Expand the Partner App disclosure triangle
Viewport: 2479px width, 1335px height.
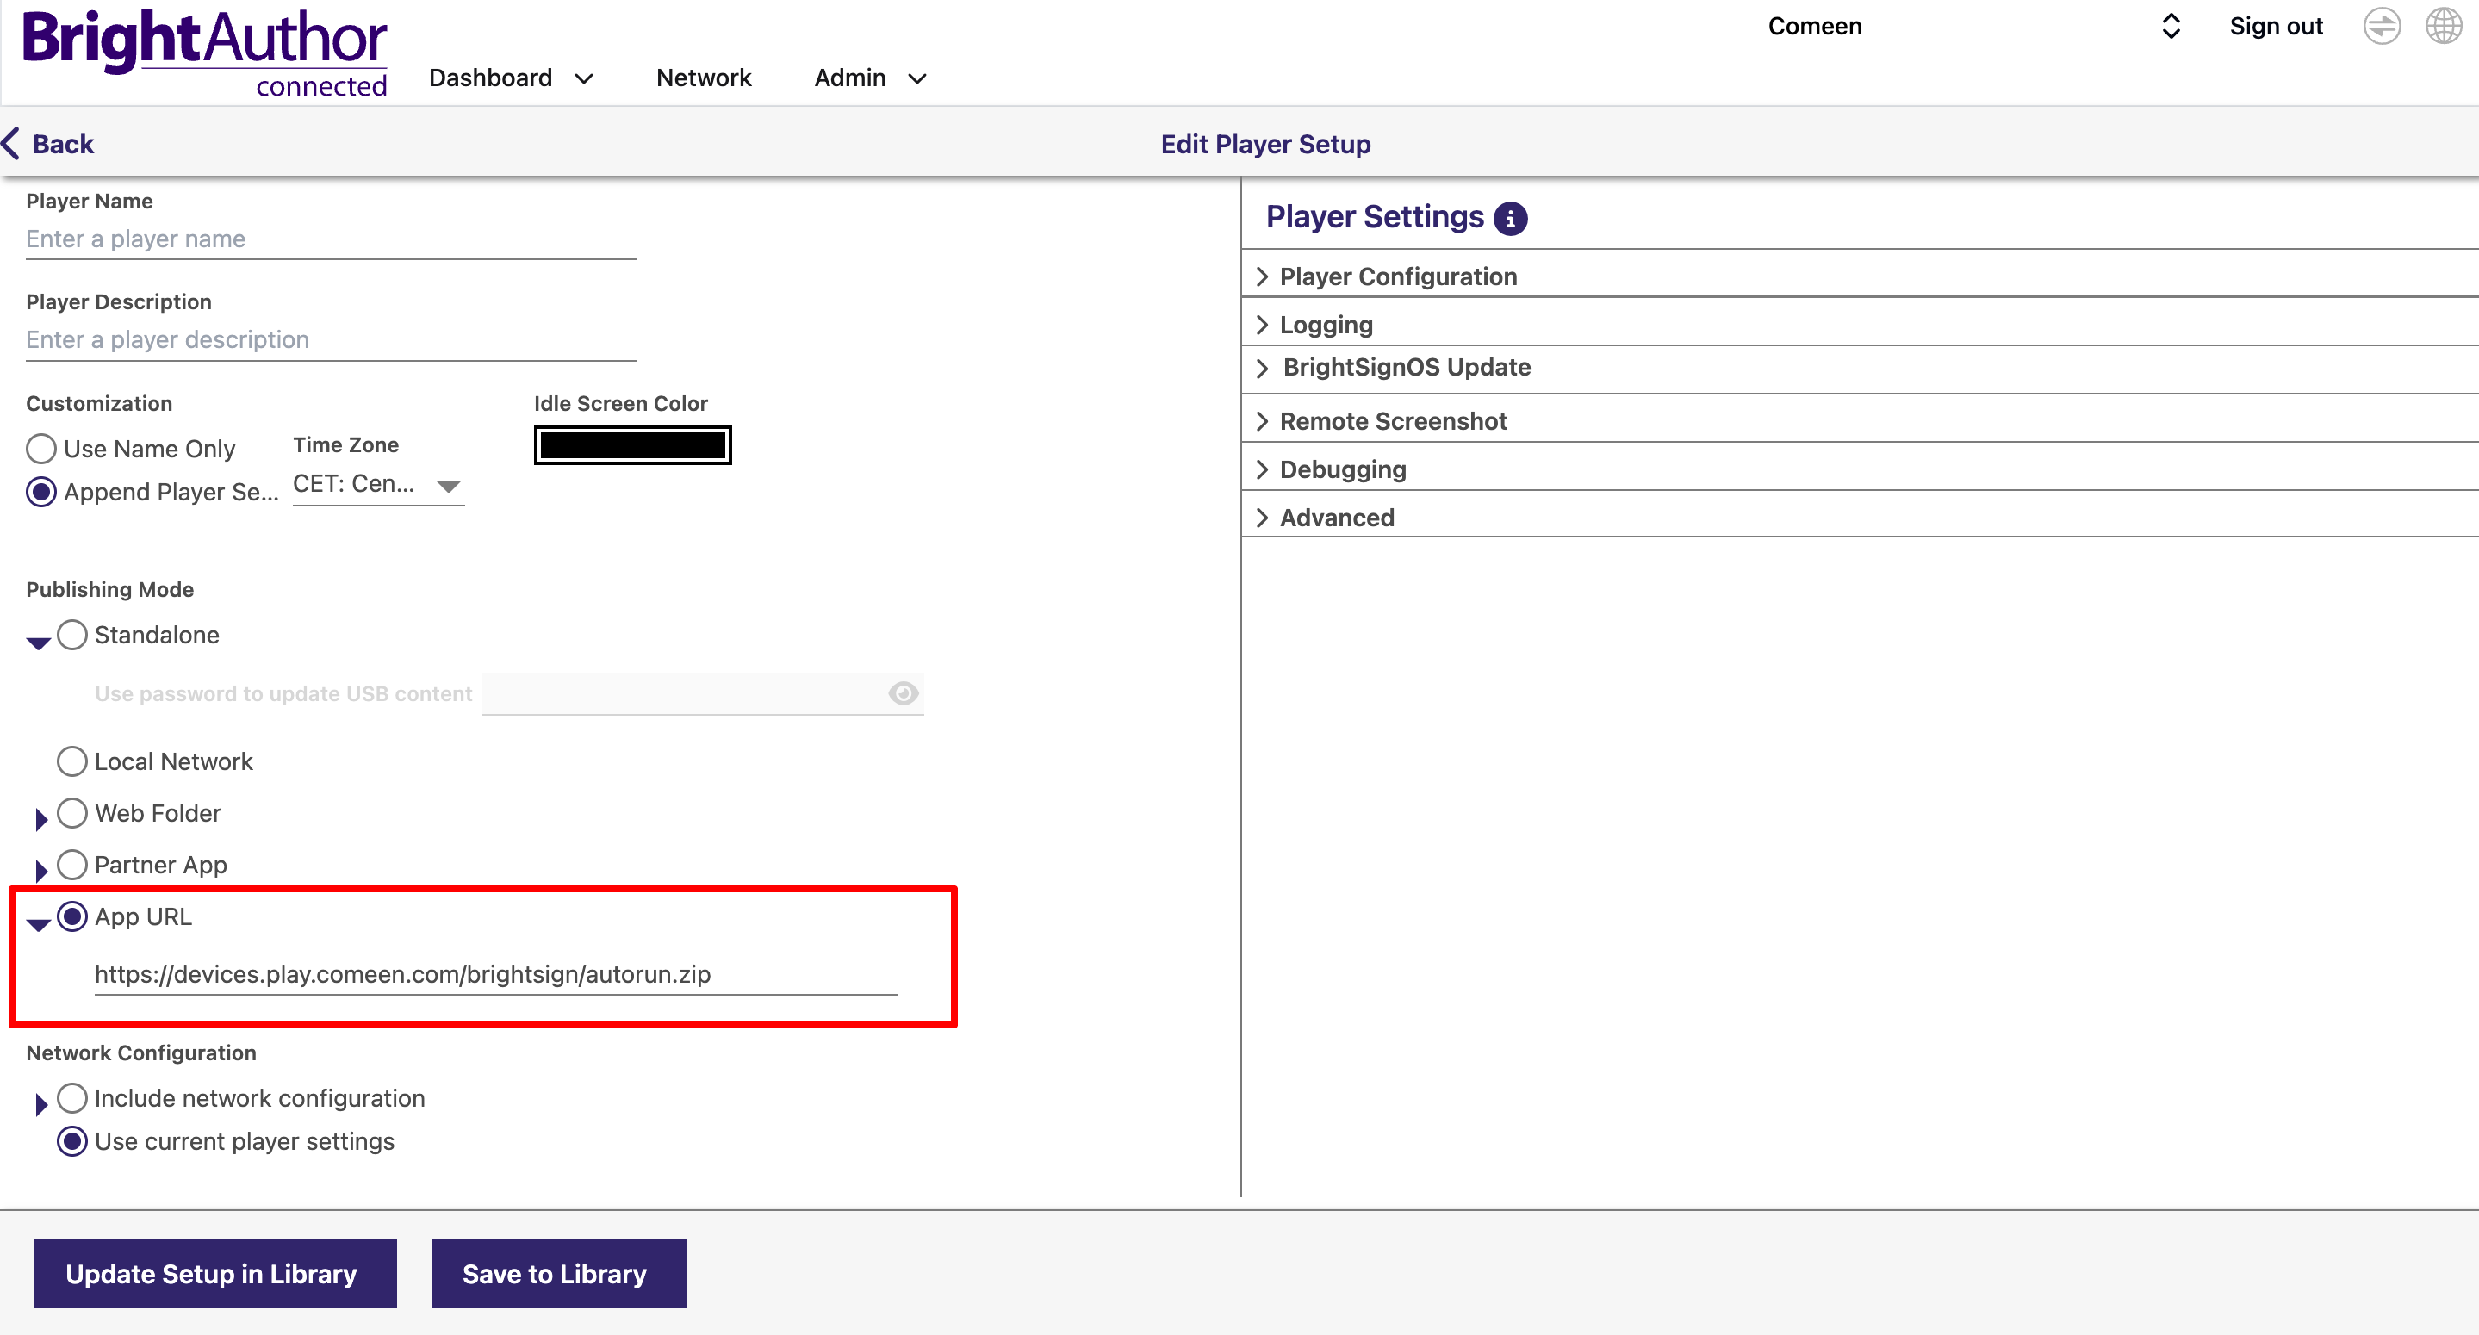41,871
